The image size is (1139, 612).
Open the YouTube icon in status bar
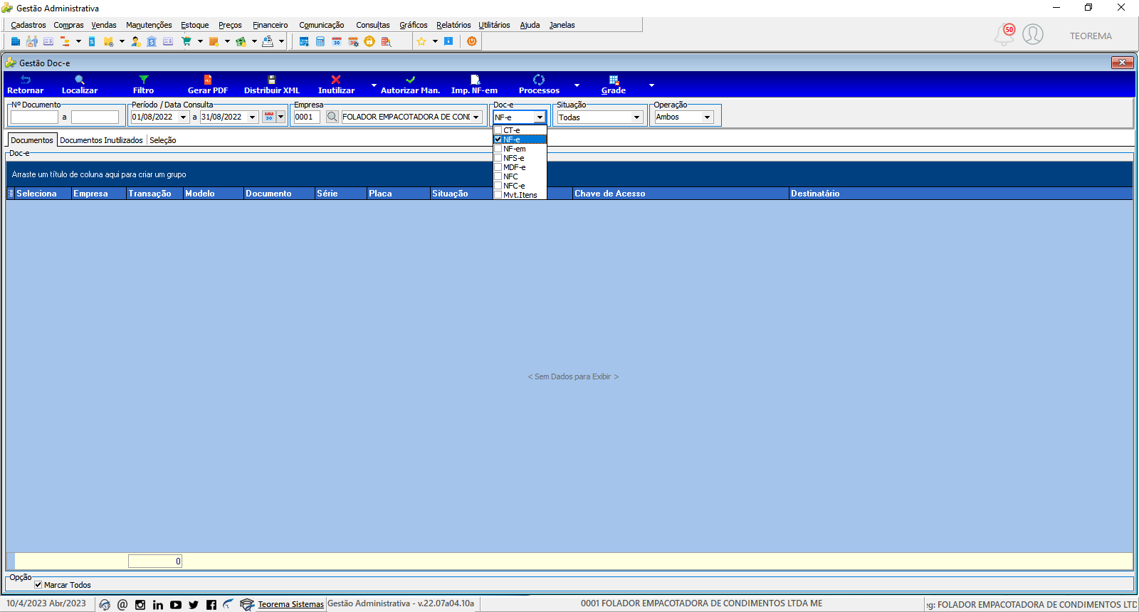coord(176,605)
